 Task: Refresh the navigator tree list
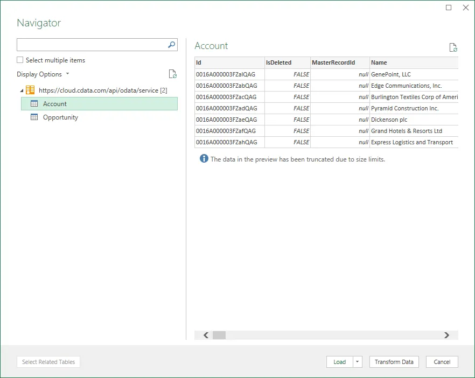tap(172, 74)
